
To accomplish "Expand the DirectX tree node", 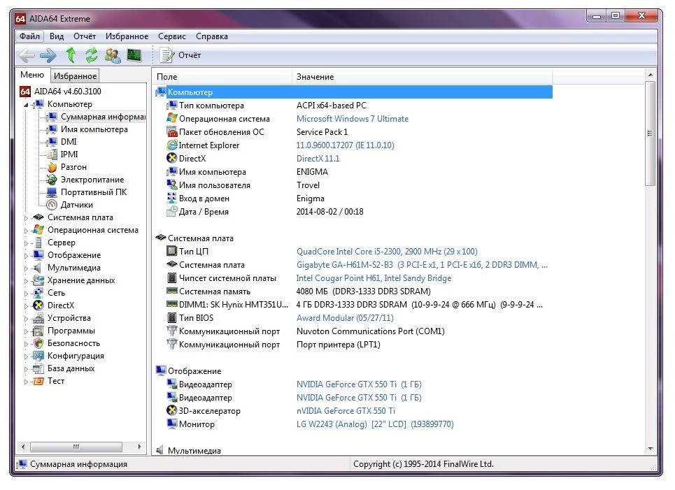I will tap(26, 306).
